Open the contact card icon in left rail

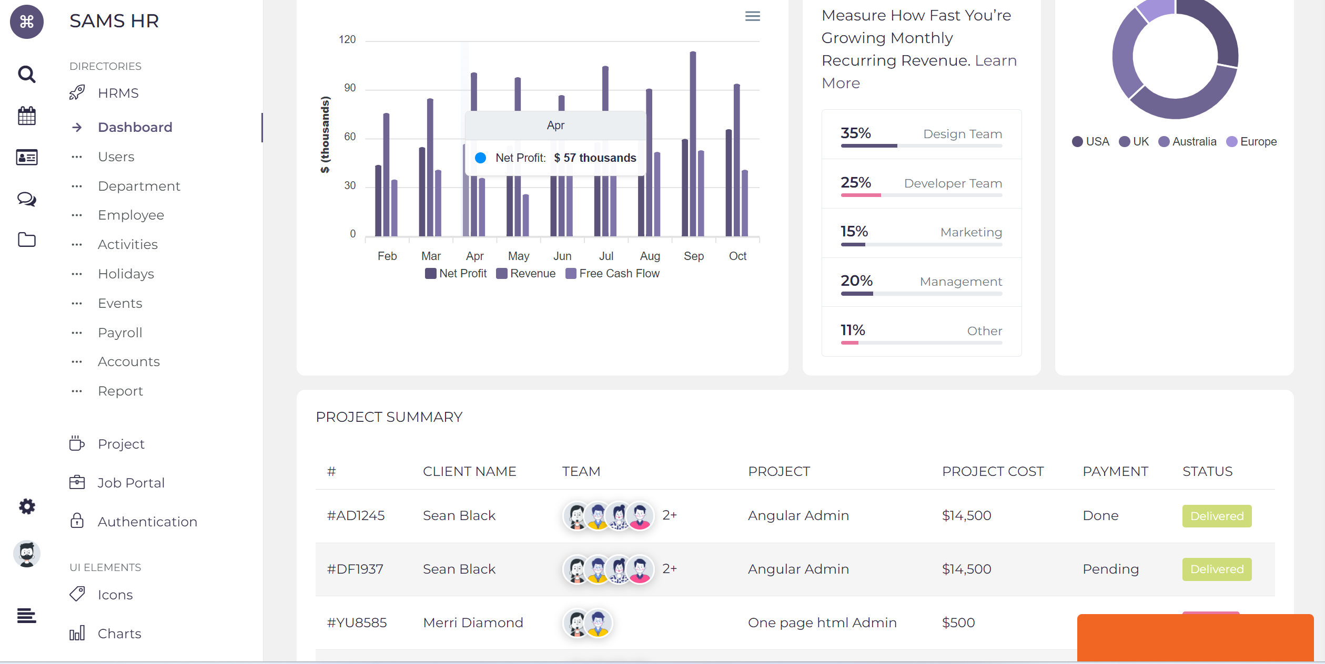27,157
